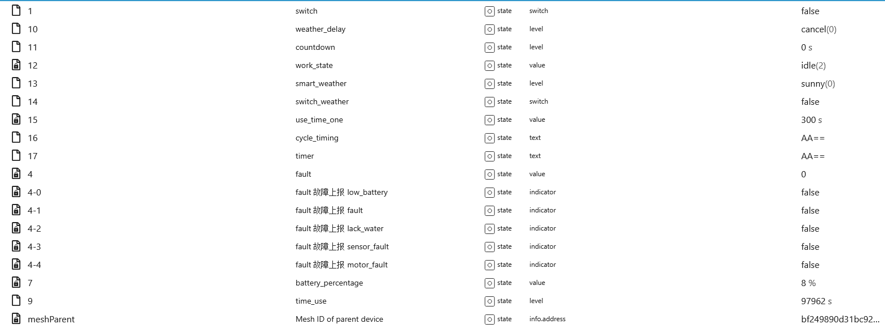Toggle the low_battery indicator false value
This screenshot has height=328, width=885.
(810, 192)
